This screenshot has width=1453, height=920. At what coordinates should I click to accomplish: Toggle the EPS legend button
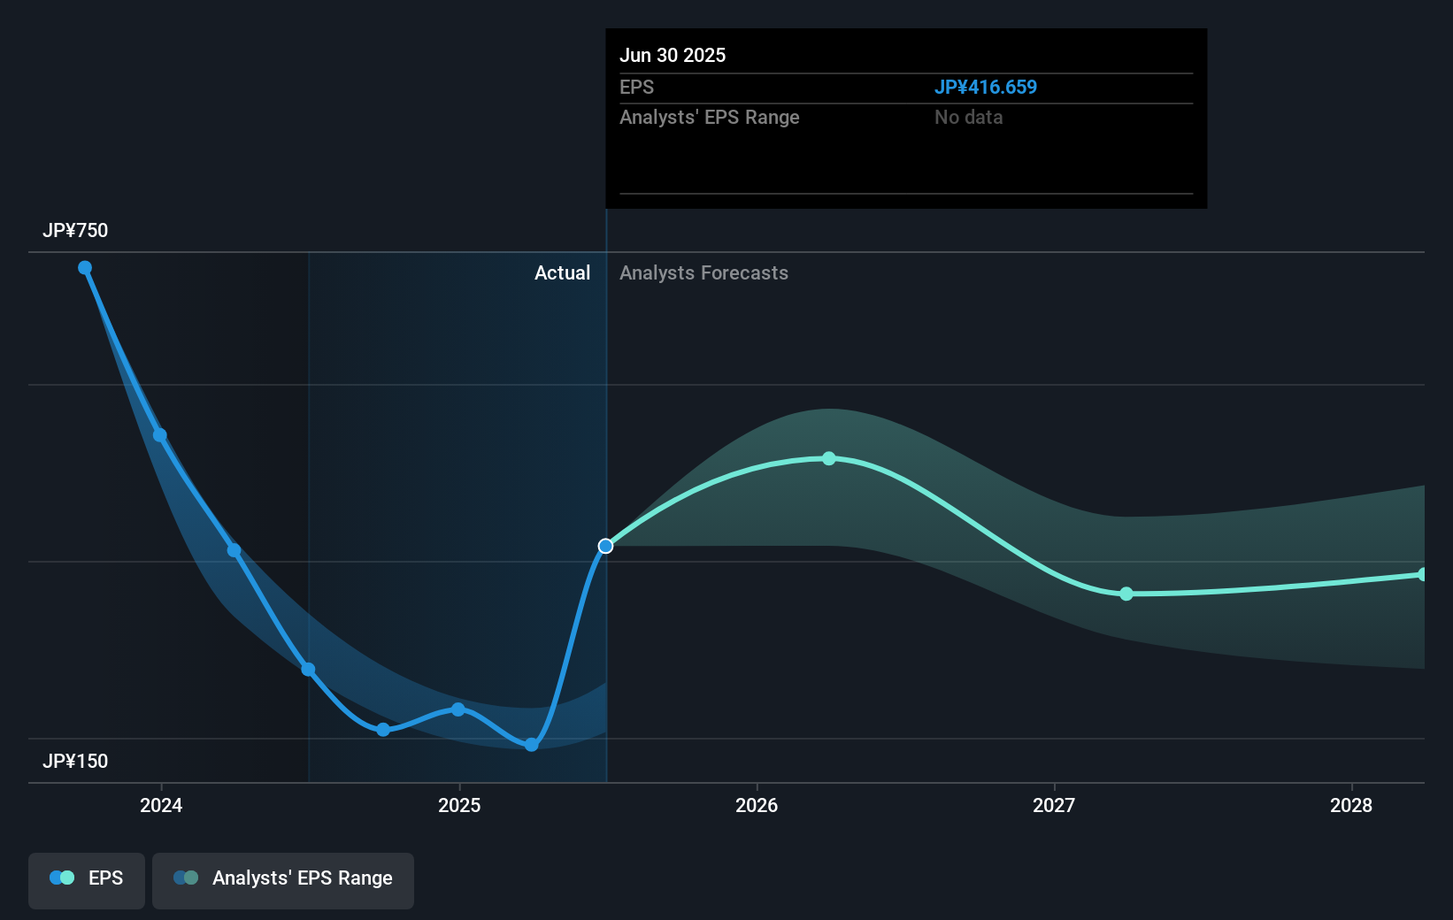(87, 879)
